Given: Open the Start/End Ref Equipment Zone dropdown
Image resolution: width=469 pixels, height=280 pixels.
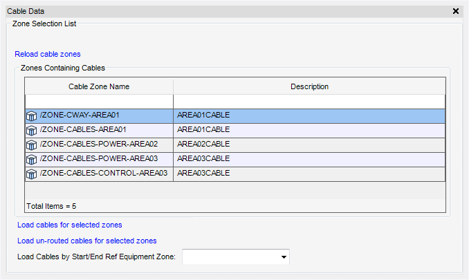Looking at the screenshot, I should (x=284, y=256).
